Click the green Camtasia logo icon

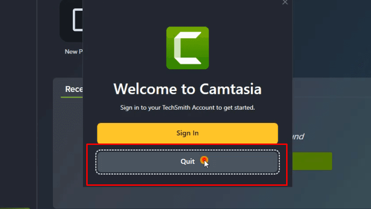click(x=187, y=48)
